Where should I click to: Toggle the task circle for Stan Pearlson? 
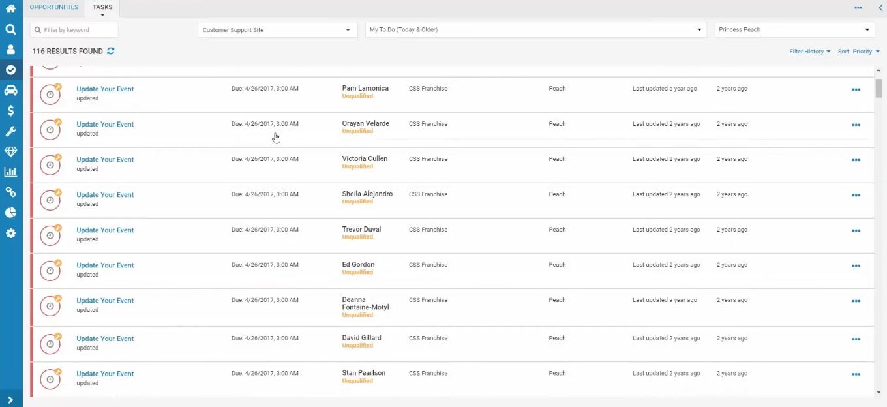coord(50,379)
